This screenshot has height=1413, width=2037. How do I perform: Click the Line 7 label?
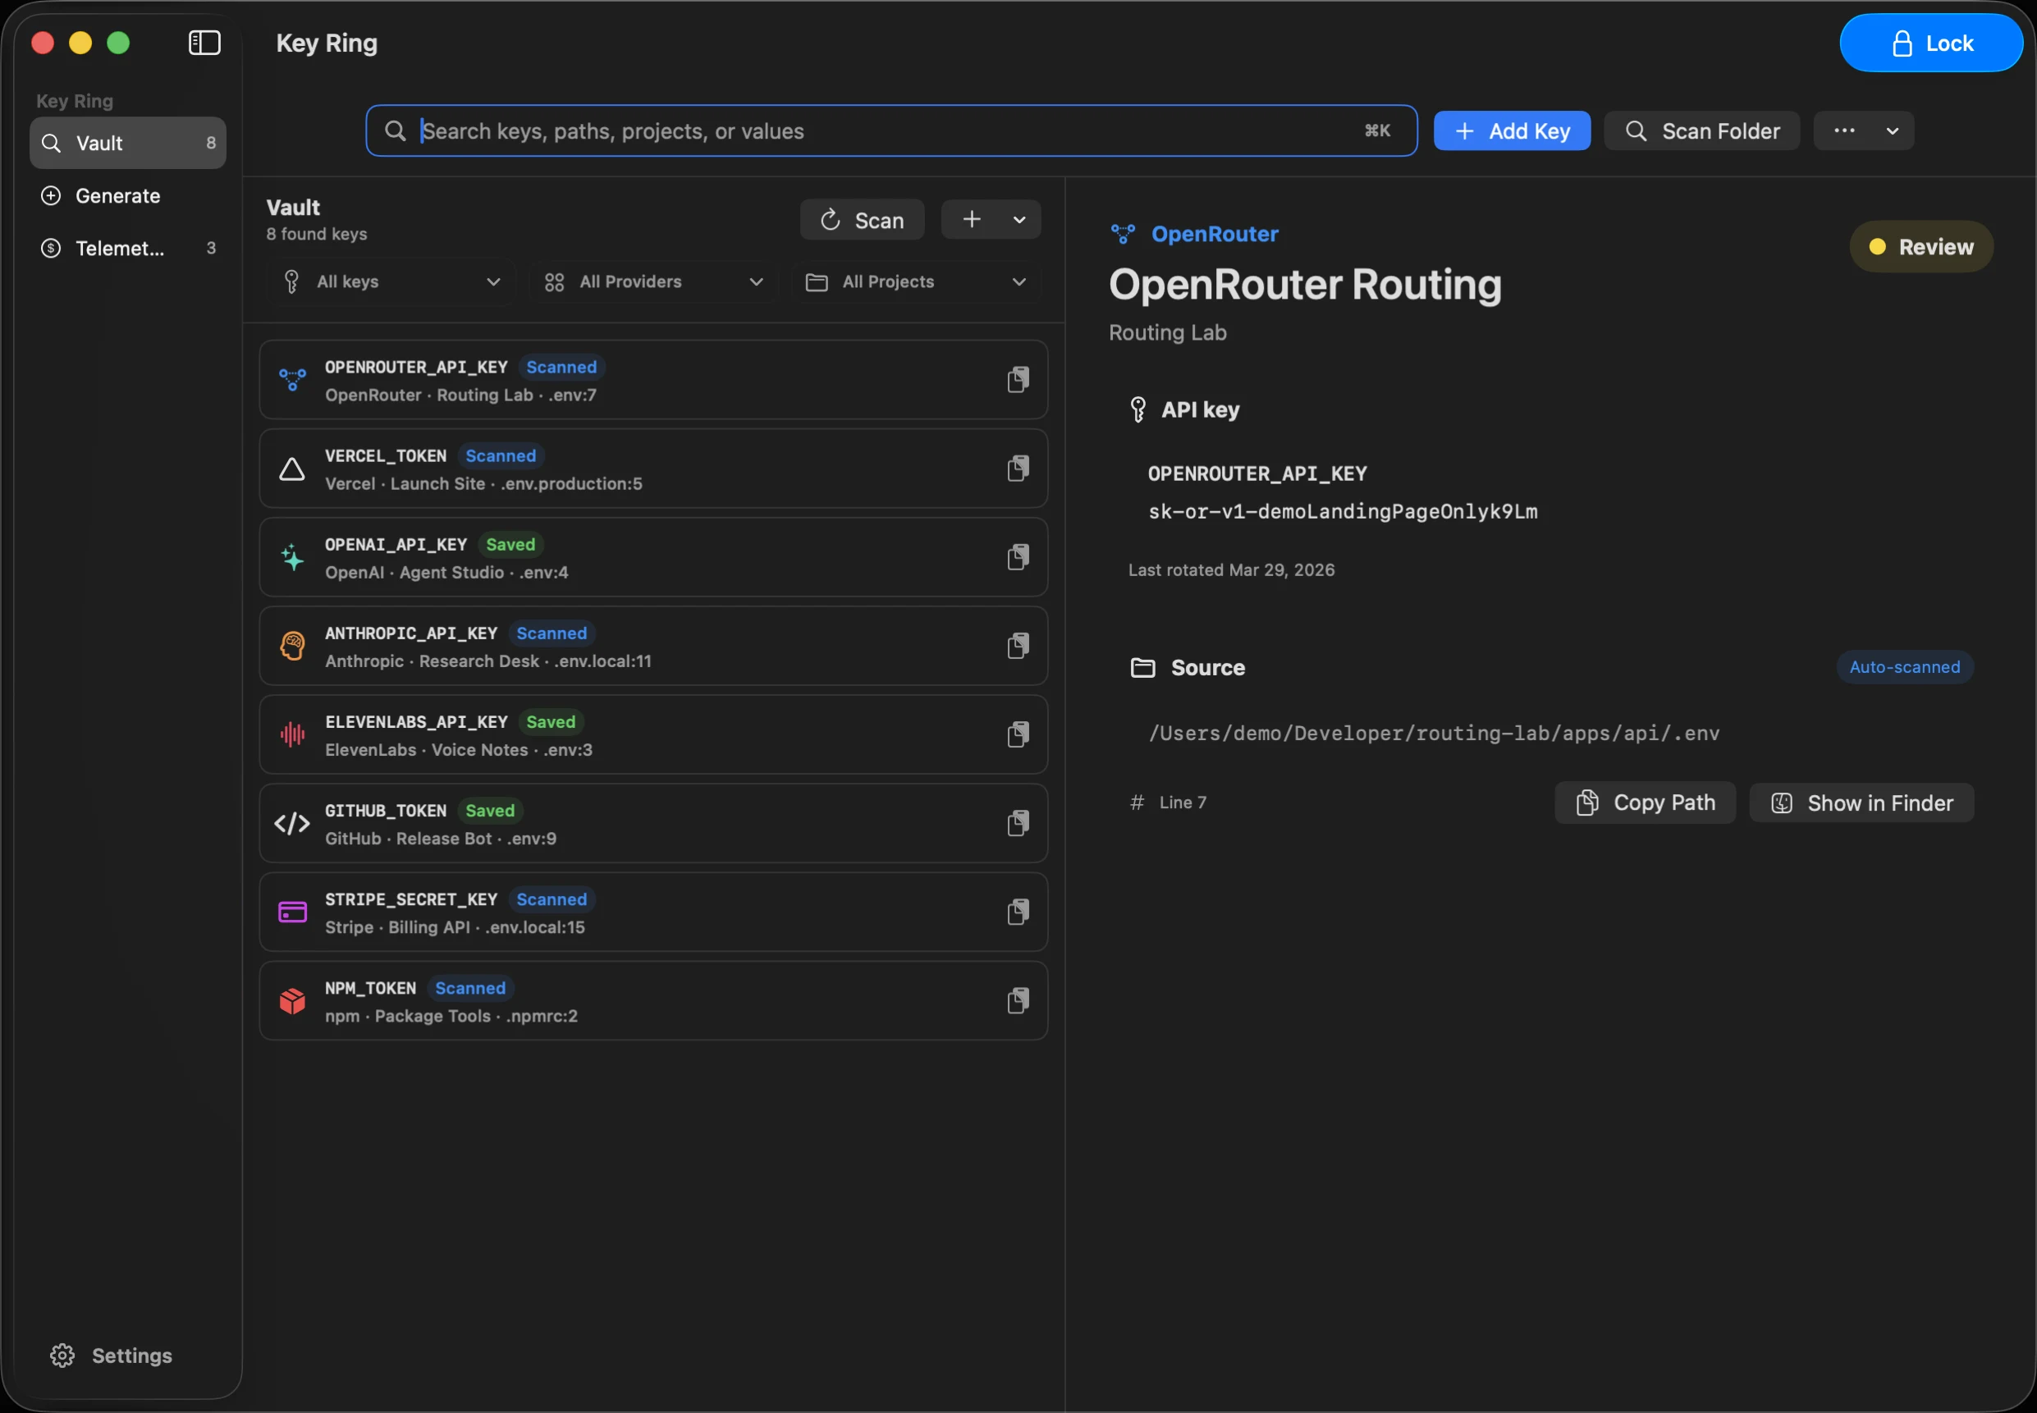1182,803
